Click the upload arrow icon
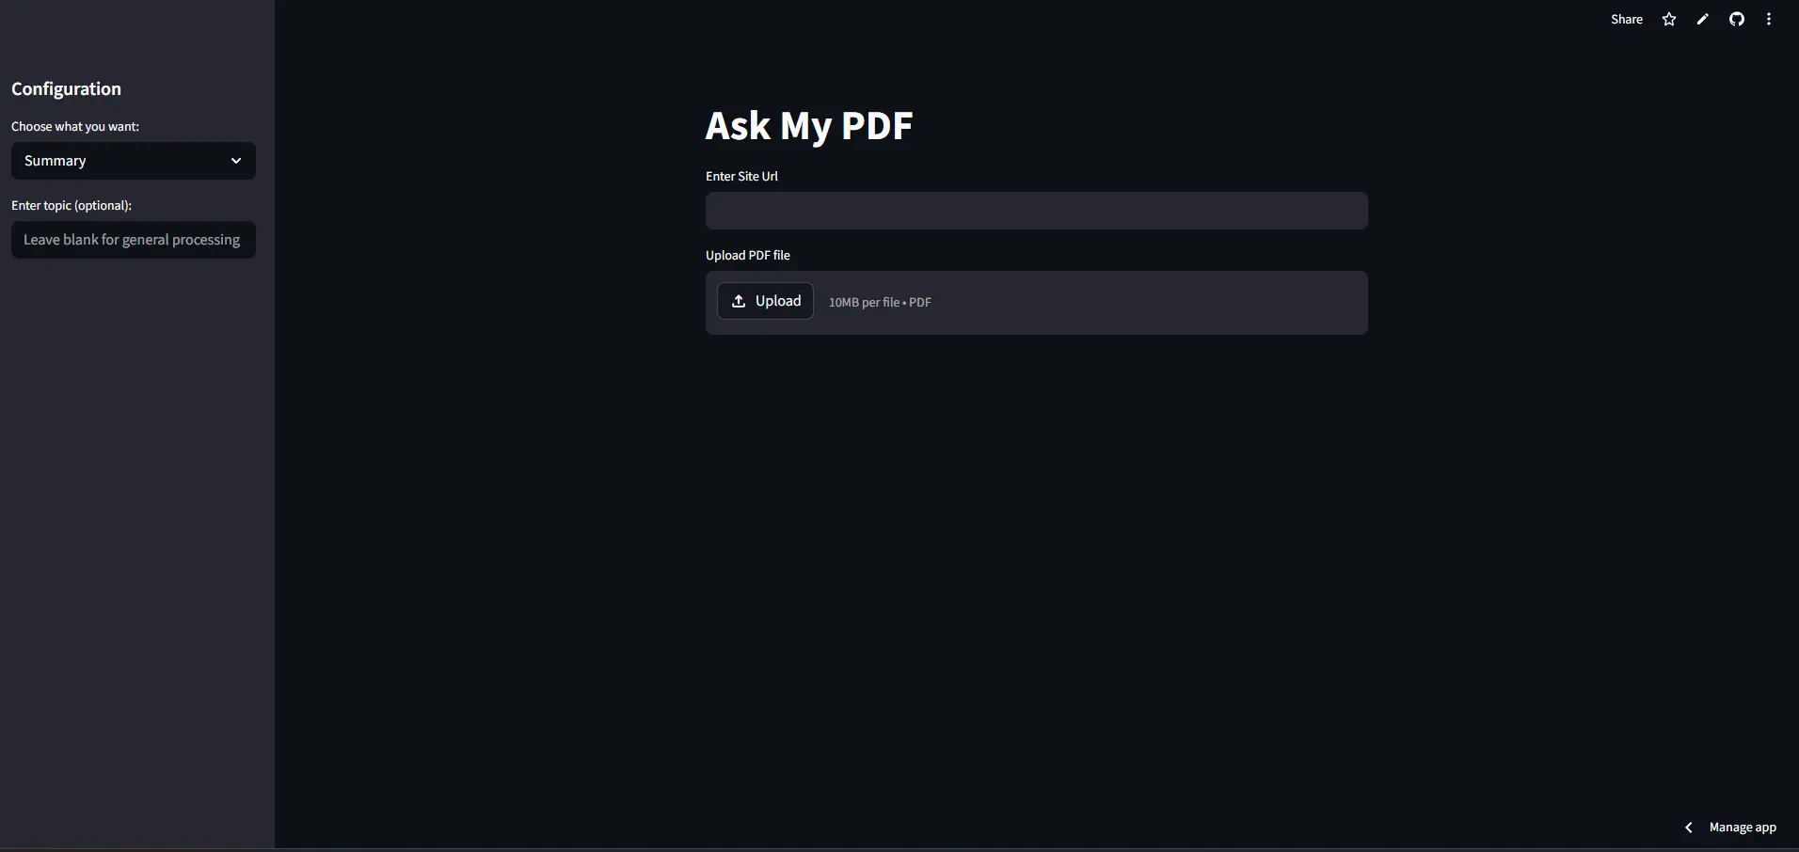This screenshot has width=1799, height=852. point(740,301)
